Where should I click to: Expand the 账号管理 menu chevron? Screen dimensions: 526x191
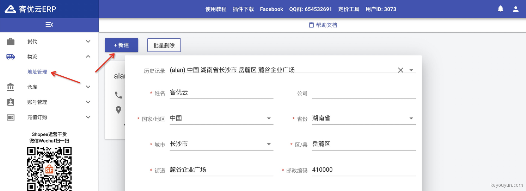point(88,102)
